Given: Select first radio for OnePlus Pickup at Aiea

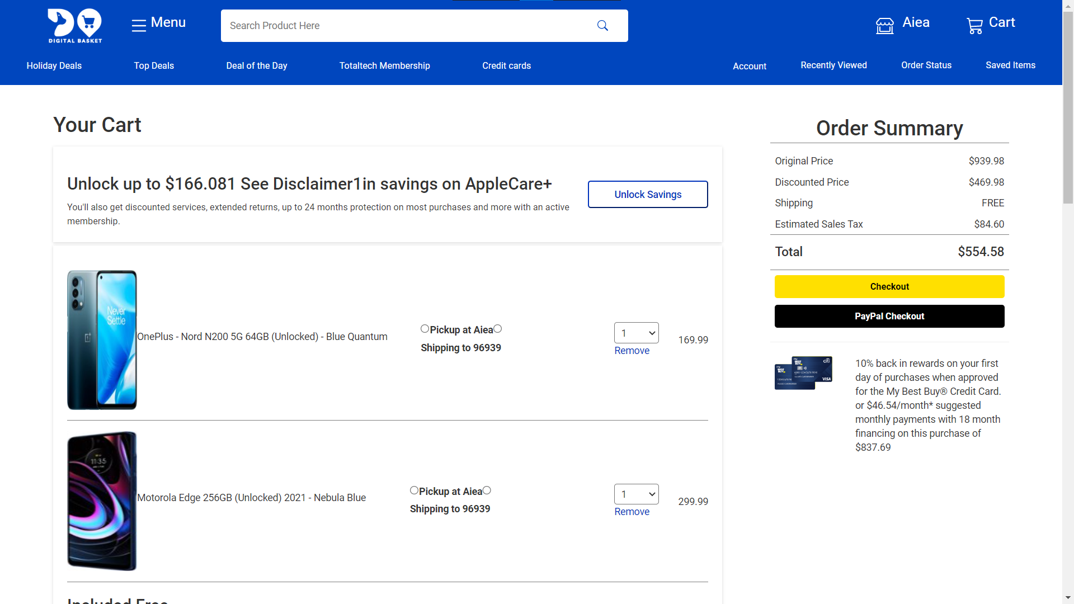Looking at the screenshot, I should pos(425,329).
